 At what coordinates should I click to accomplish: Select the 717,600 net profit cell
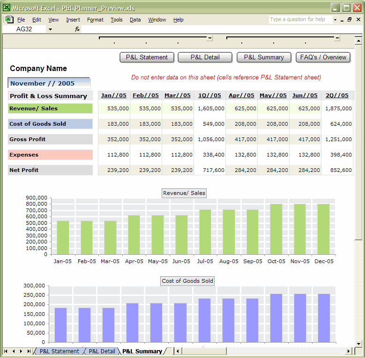(x=210, y=170)
